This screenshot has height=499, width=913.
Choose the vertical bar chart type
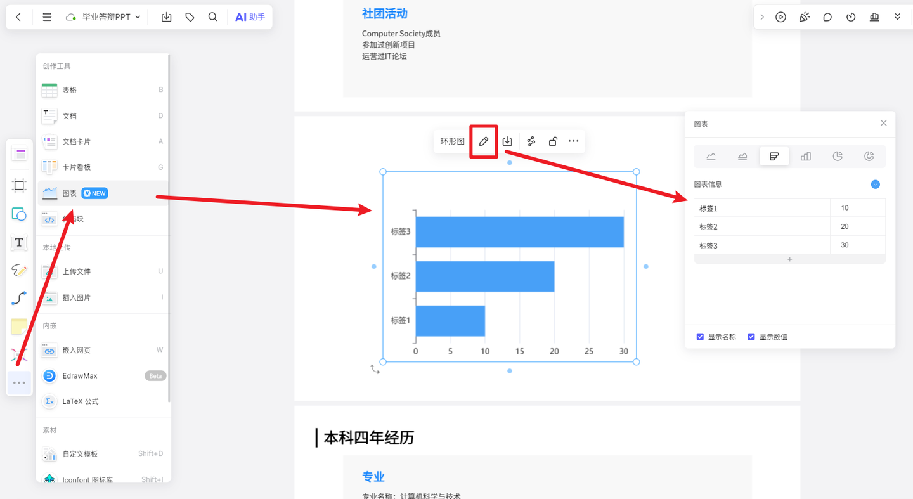(806, 156)
